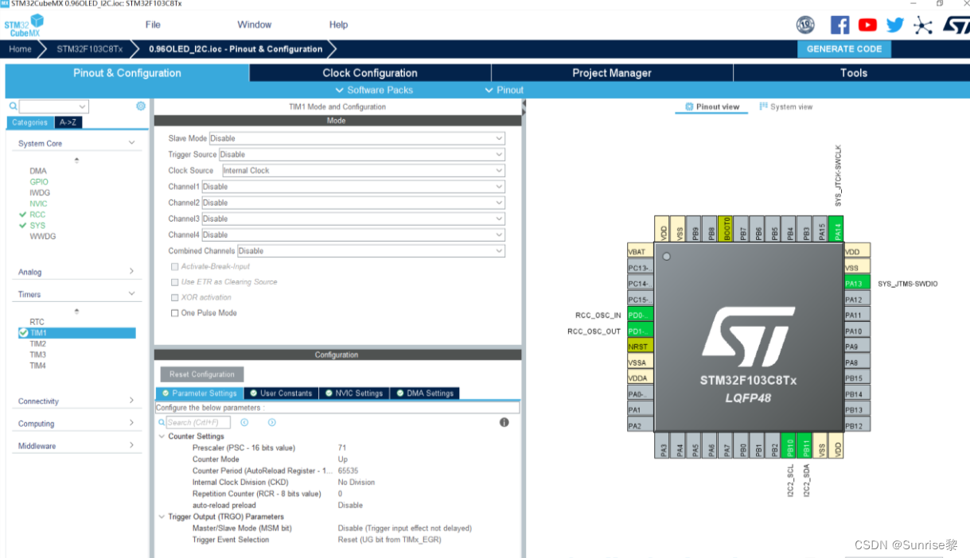Screen dimensions: 970x558
Task: Select the VDDA pin on the chip
Action: 640,378
